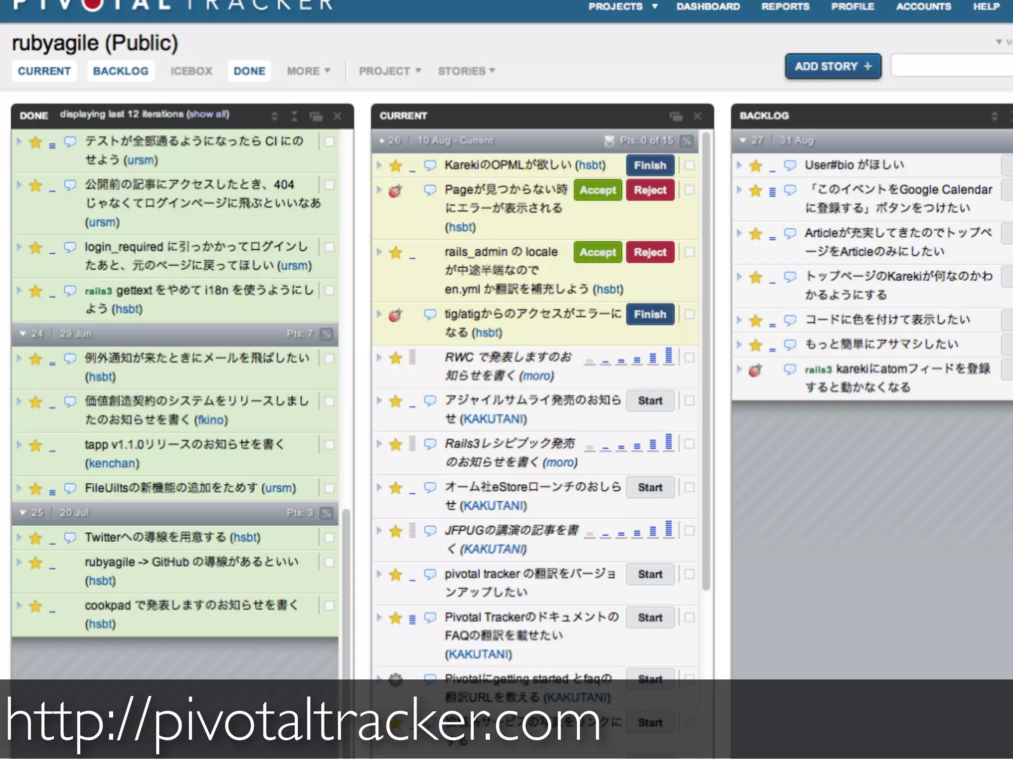The image size is (1013, 759).
Task: Expand the 公開前の記事にアクセス story
Action: pos(19,185)
